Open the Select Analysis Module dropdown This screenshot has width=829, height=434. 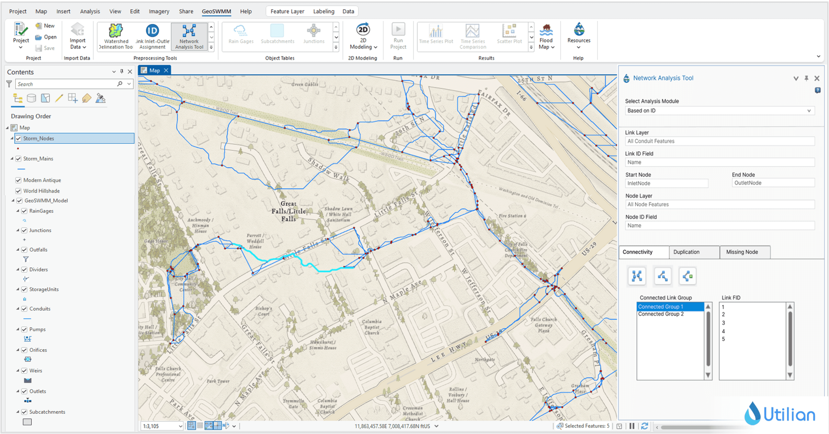pos(720,110)
